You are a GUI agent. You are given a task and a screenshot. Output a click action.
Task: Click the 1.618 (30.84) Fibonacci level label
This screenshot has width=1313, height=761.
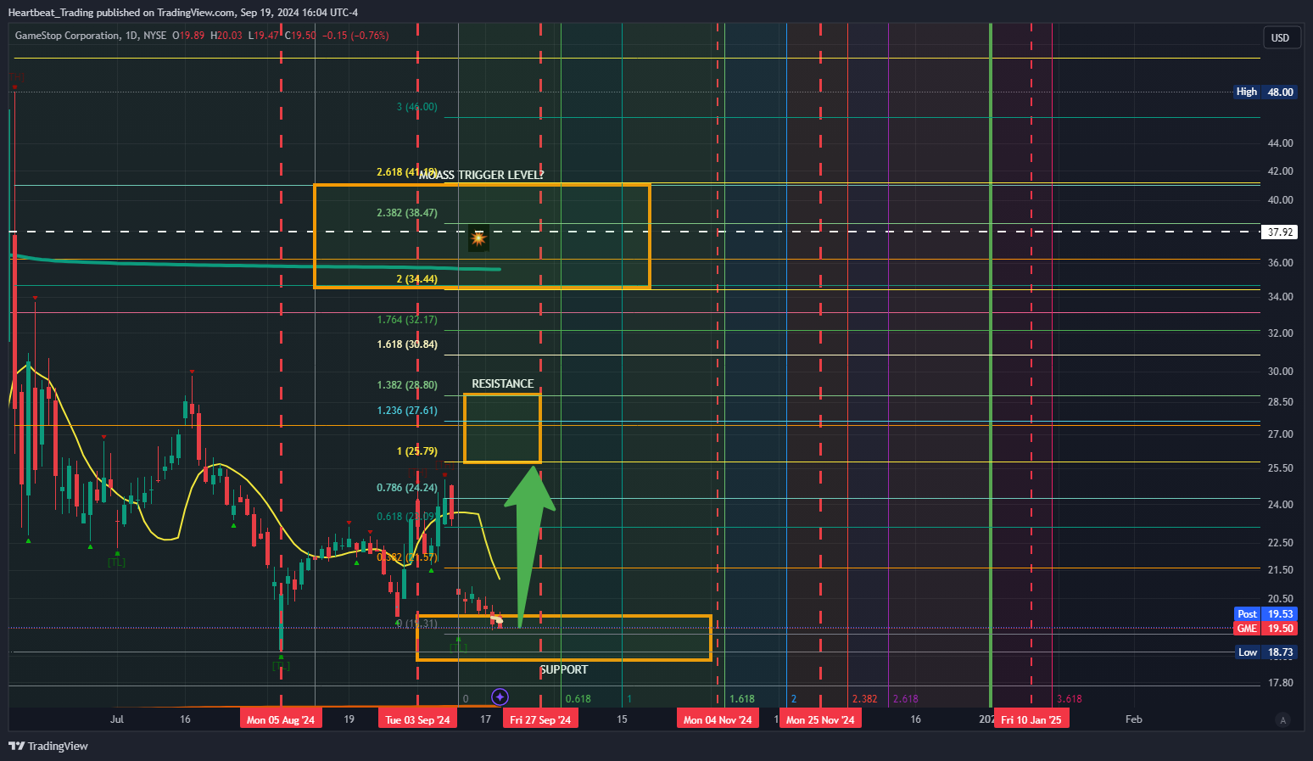point(407,344)
